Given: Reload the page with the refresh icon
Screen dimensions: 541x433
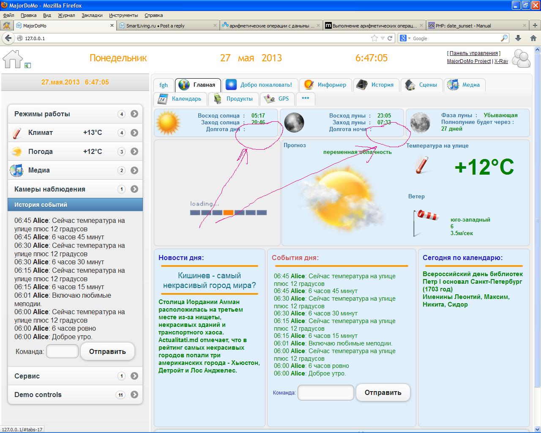Looking at the screenshot, I should pyautogui.click(x=390, y=38).
